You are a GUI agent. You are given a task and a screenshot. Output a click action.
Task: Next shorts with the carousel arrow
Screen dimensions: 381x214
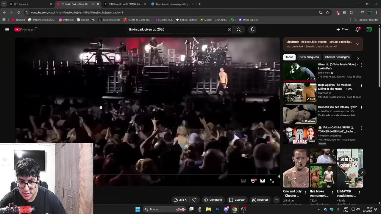pos(362,172)
